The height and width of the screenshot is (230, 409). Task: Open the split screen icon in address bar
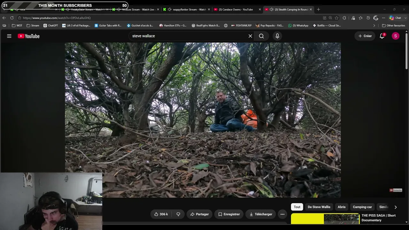point(325,18)
